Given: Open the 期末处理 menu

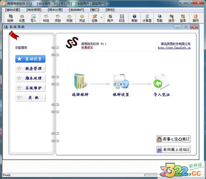Looking at the screenshot, I should coord(55,10).
